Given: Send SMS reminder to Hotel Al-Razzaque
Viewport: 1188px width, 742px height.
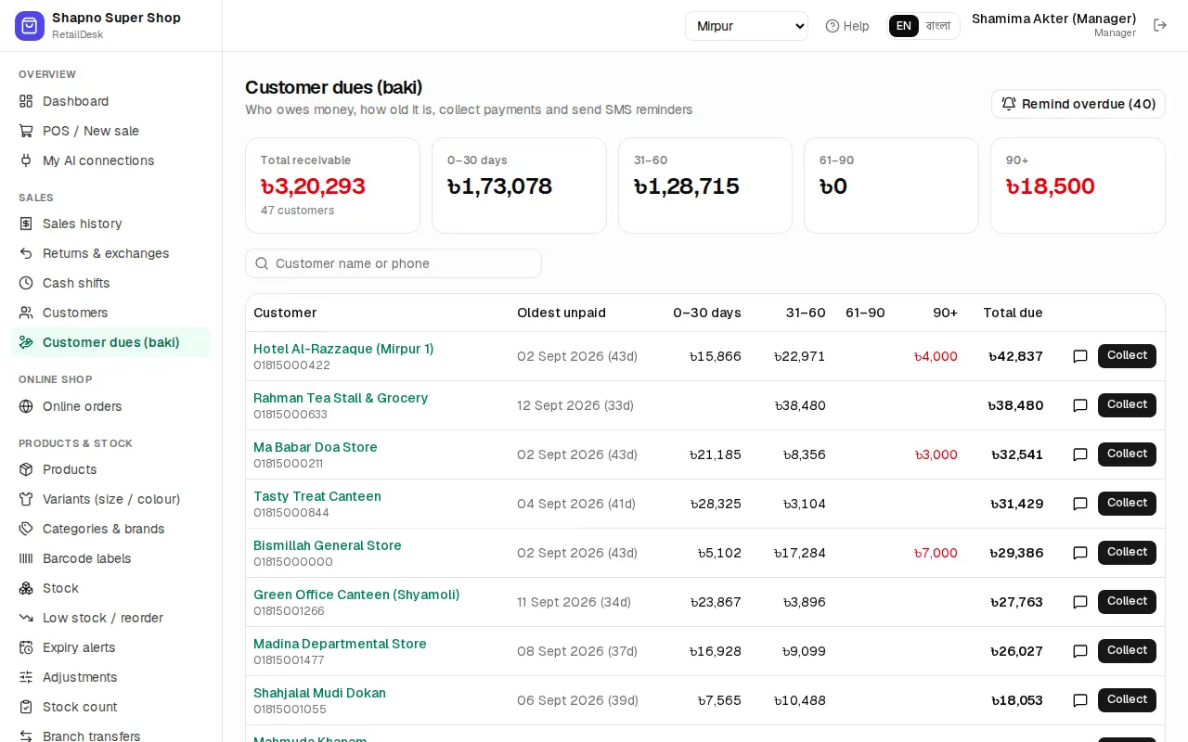Looking at the screenshot, I should click(1080, 356).
